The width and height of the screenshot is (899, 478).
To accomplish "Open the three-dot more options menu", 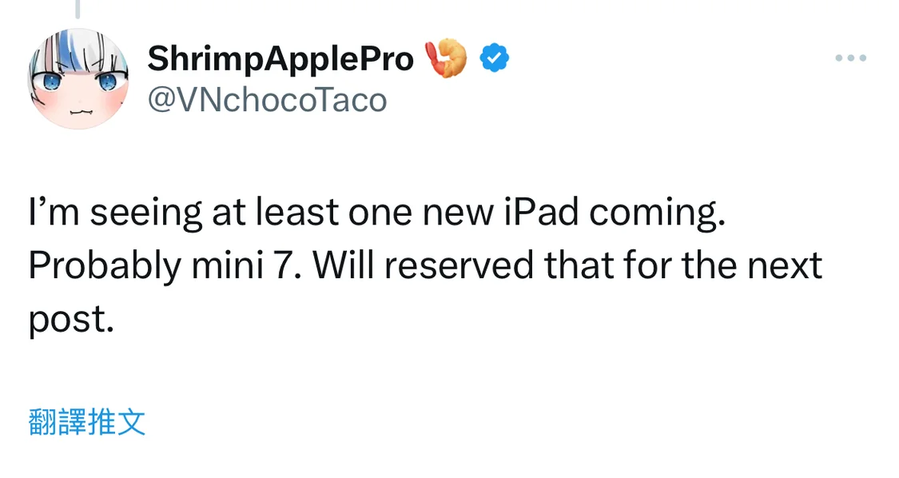I will point(850,58).
